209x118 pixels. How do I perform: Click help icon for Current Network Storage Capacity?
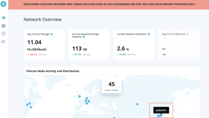84,37
